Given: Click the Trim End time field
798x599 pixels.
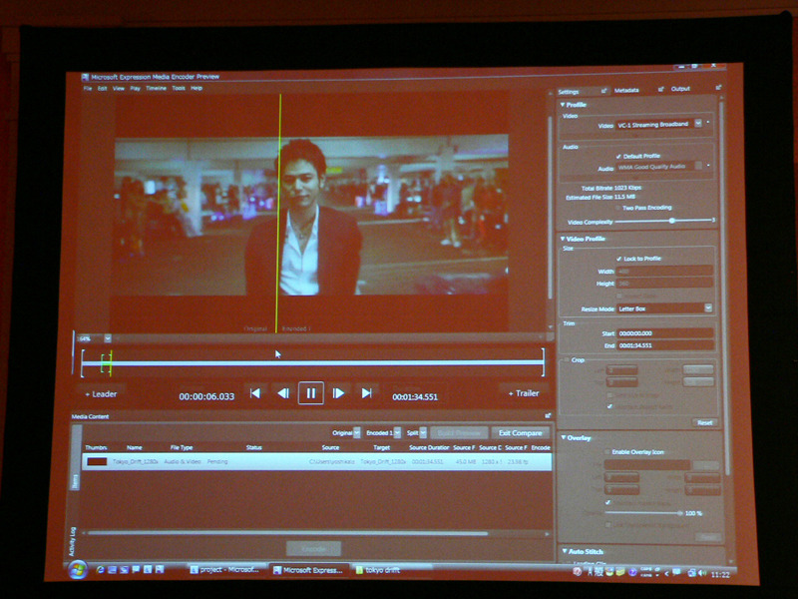Looking at the screenshot, I should point(664,345).
